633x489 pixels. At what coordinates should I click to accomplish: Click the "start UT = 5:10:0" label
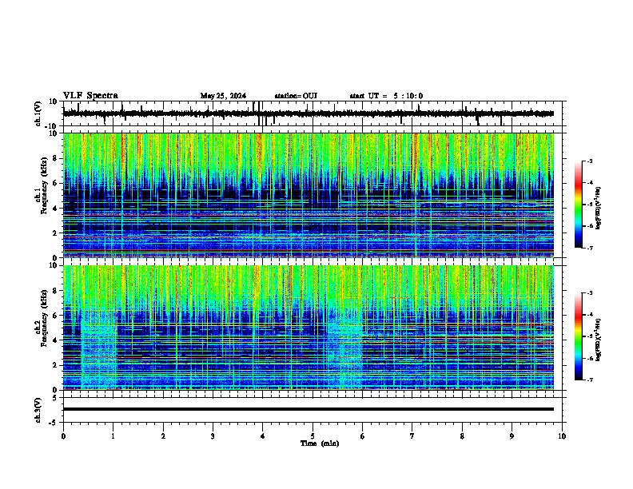pos(386,96)
